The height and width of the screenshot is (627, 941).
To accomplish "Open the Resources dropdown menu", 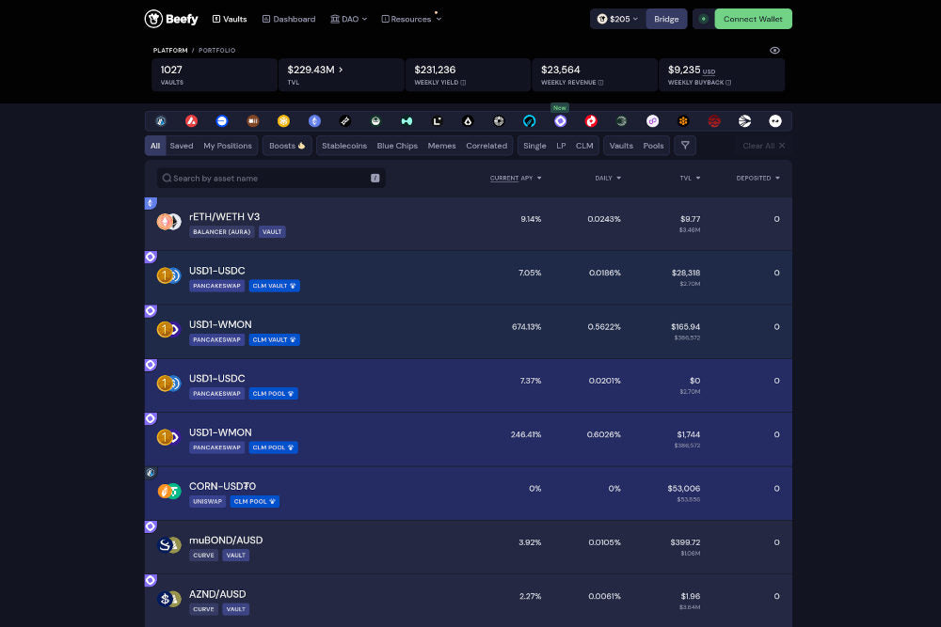I will pos(411,19).
